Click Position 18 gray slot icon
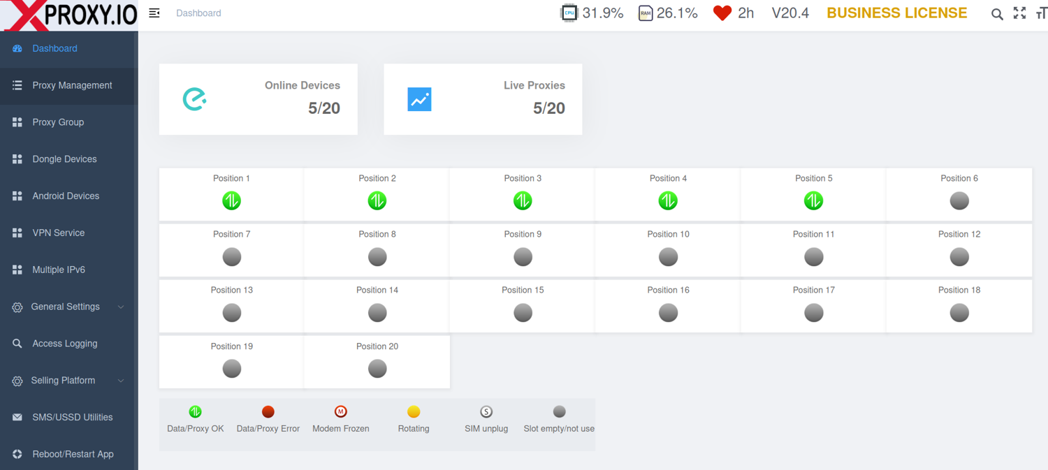This screenshot has width=1048, height=470. tap(959, 313)
